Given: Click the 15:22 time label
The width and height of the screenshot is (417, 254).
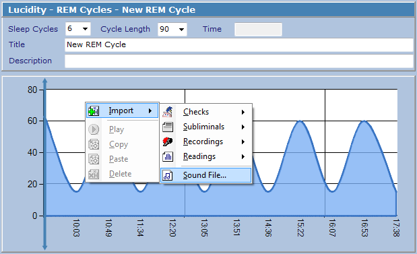Looking at the screenshot, I should pos(300,228).
